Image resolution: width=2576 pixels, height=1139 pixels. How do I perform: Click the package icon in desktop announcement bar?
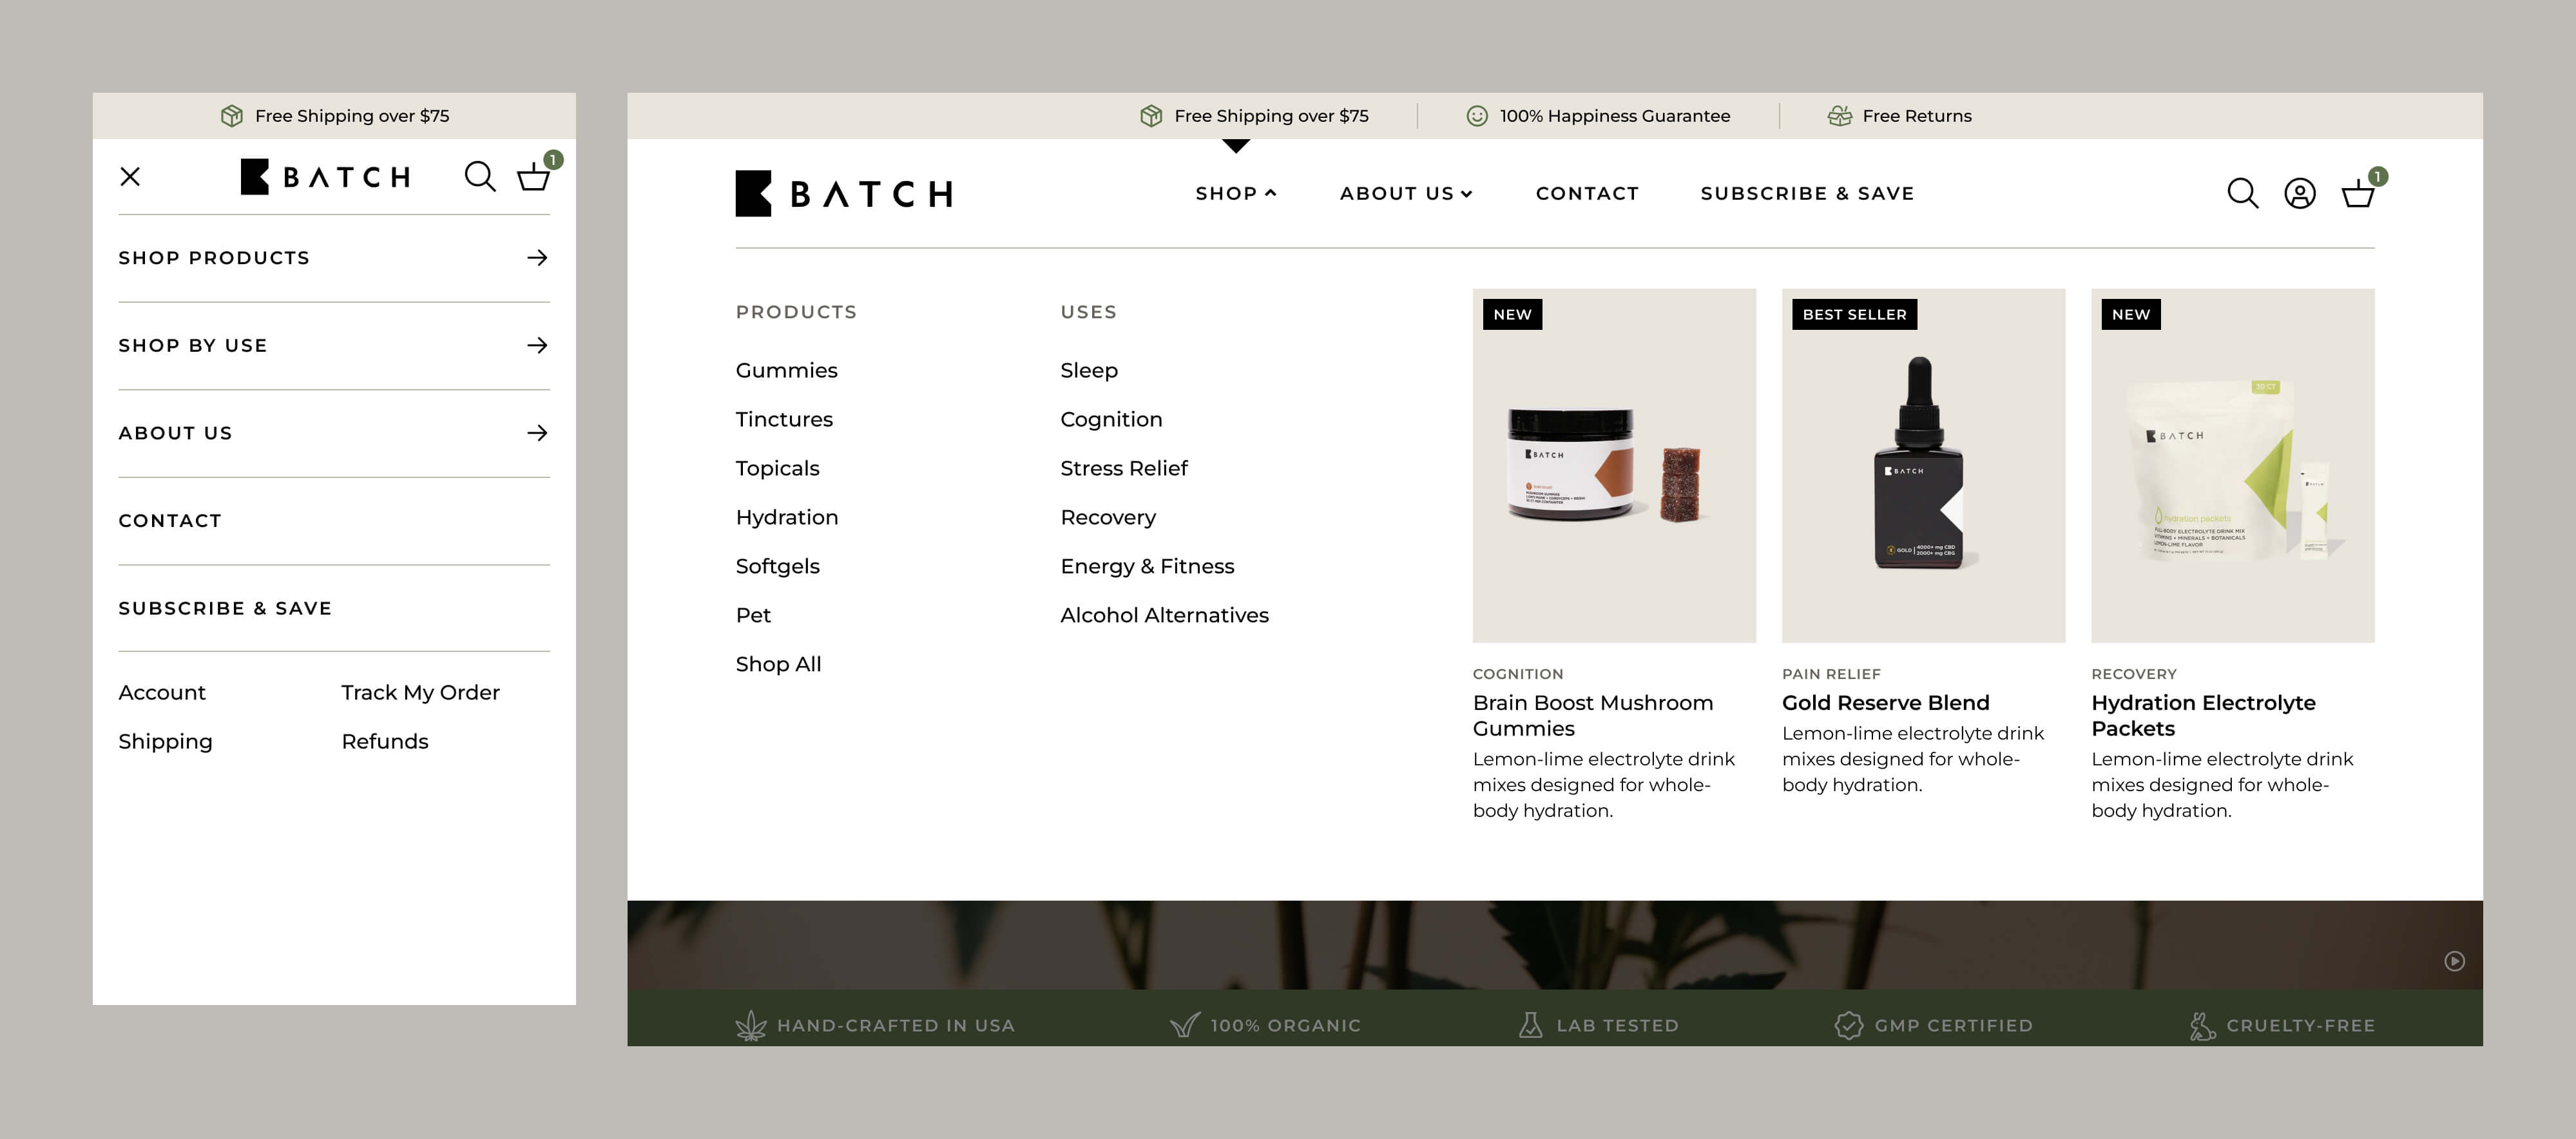1151,116
